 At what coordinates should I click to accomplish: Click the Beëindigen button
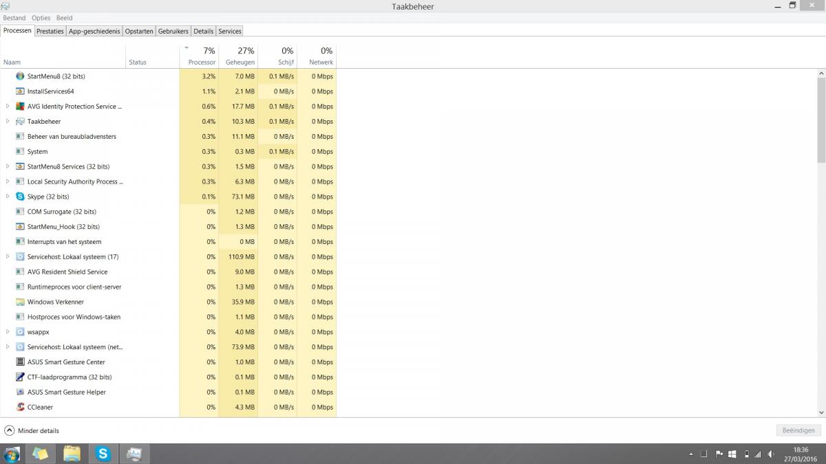click(798, 431)
